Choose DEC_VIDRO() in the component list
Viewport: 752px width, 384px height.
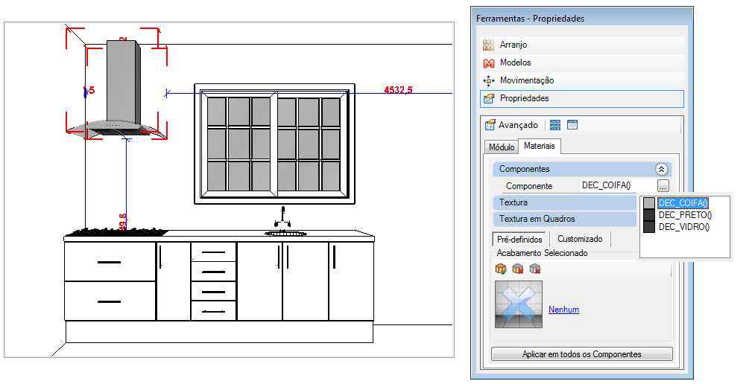tap(684, 227)
